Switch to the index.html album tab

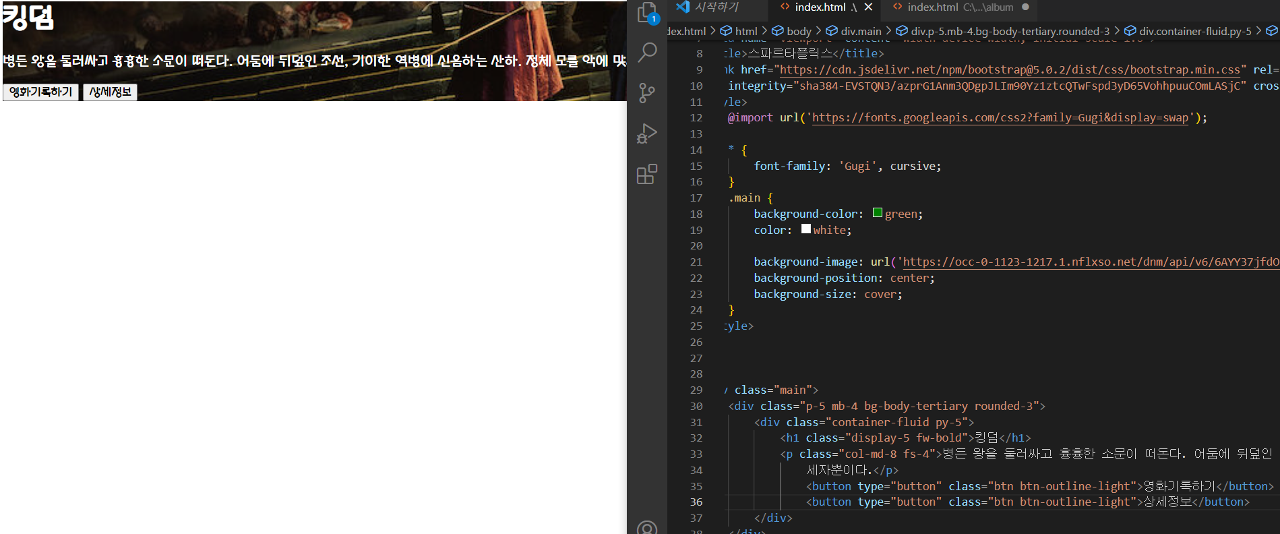[x=960, y=7]
